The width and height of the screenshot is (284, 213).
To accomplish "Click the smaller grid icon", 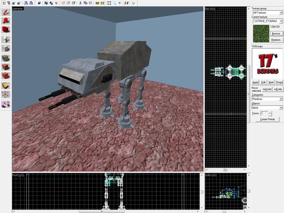I will click(14, 3).
